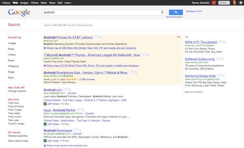Open the settings gear icon

pos(241,3)
